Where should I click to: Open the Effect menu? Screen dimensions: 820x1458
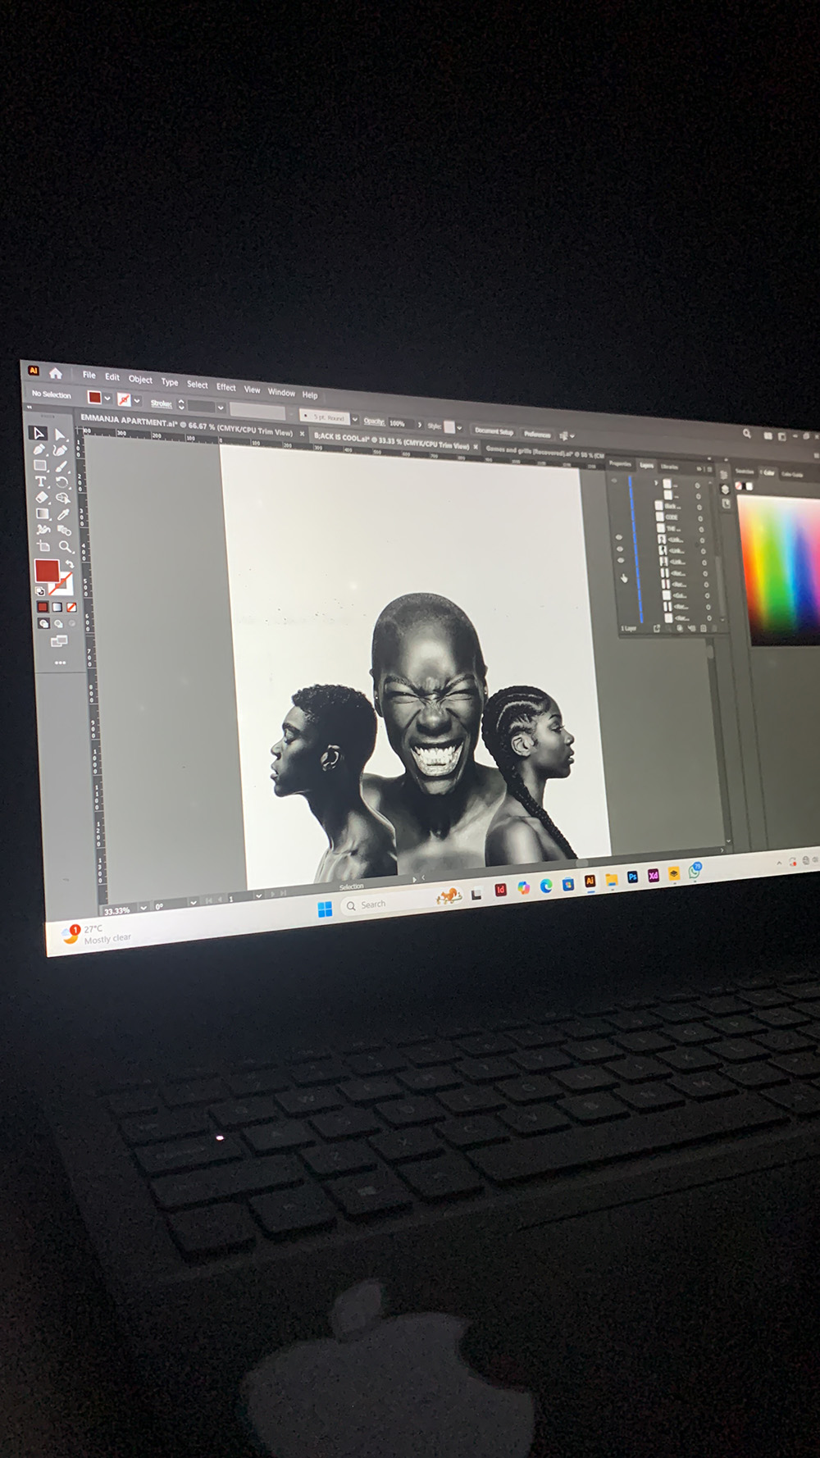(225, 387)
